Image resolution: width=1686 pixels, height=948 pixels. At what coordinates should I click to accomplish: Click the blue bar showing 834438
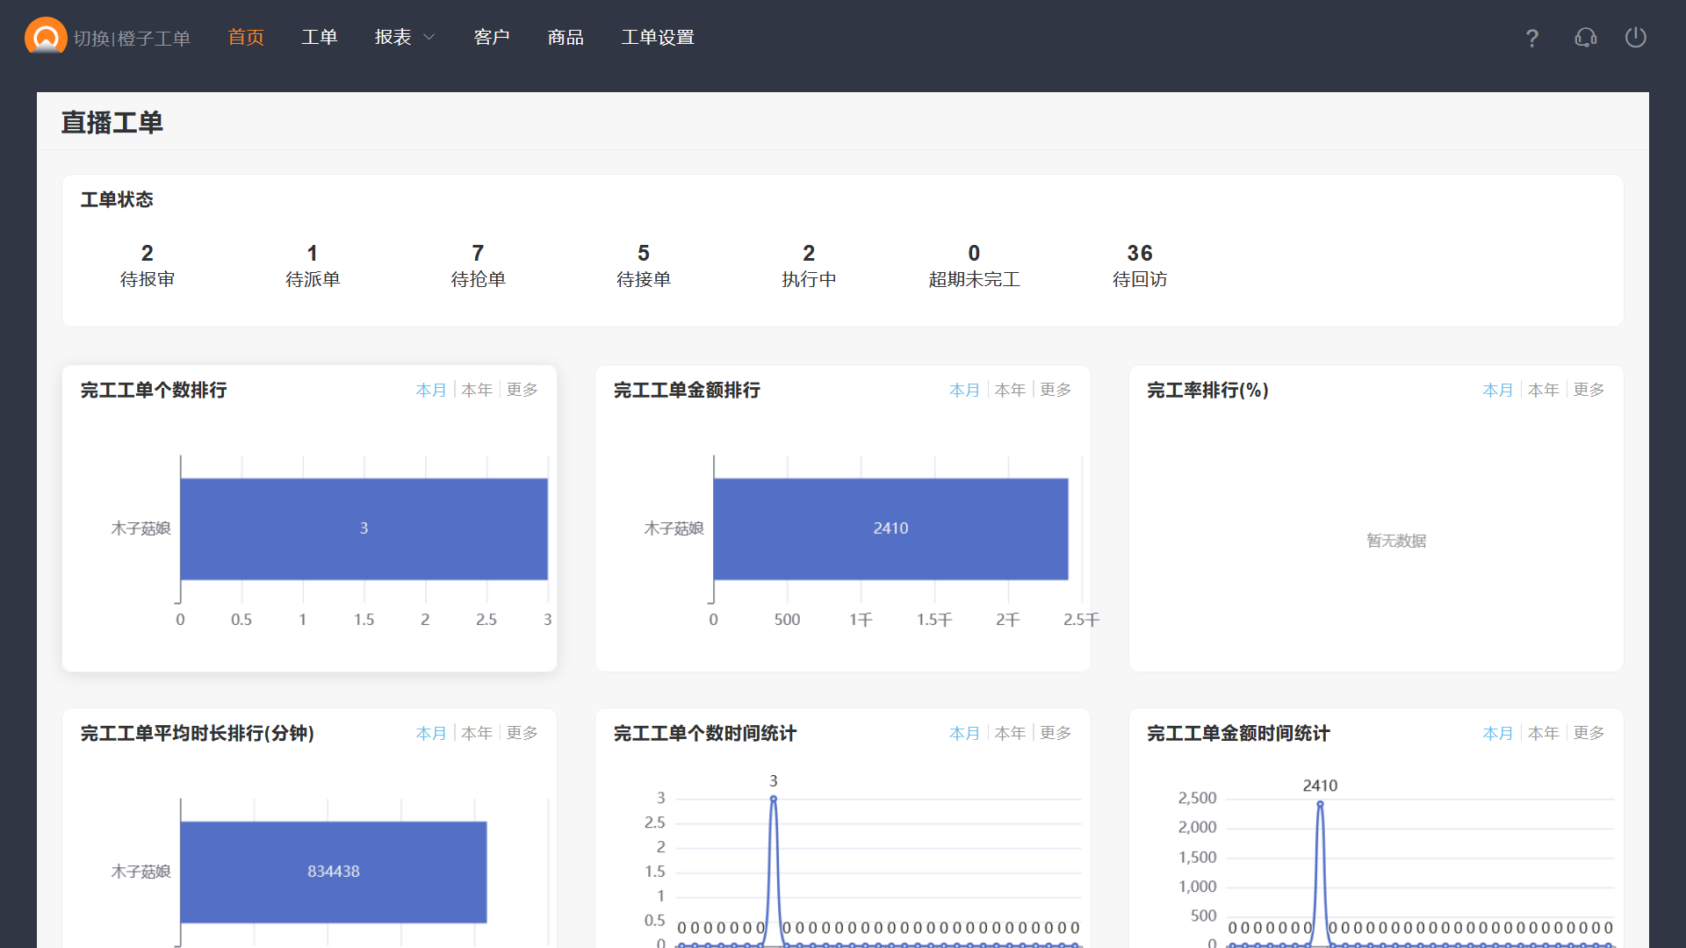(x=334, y=872)
